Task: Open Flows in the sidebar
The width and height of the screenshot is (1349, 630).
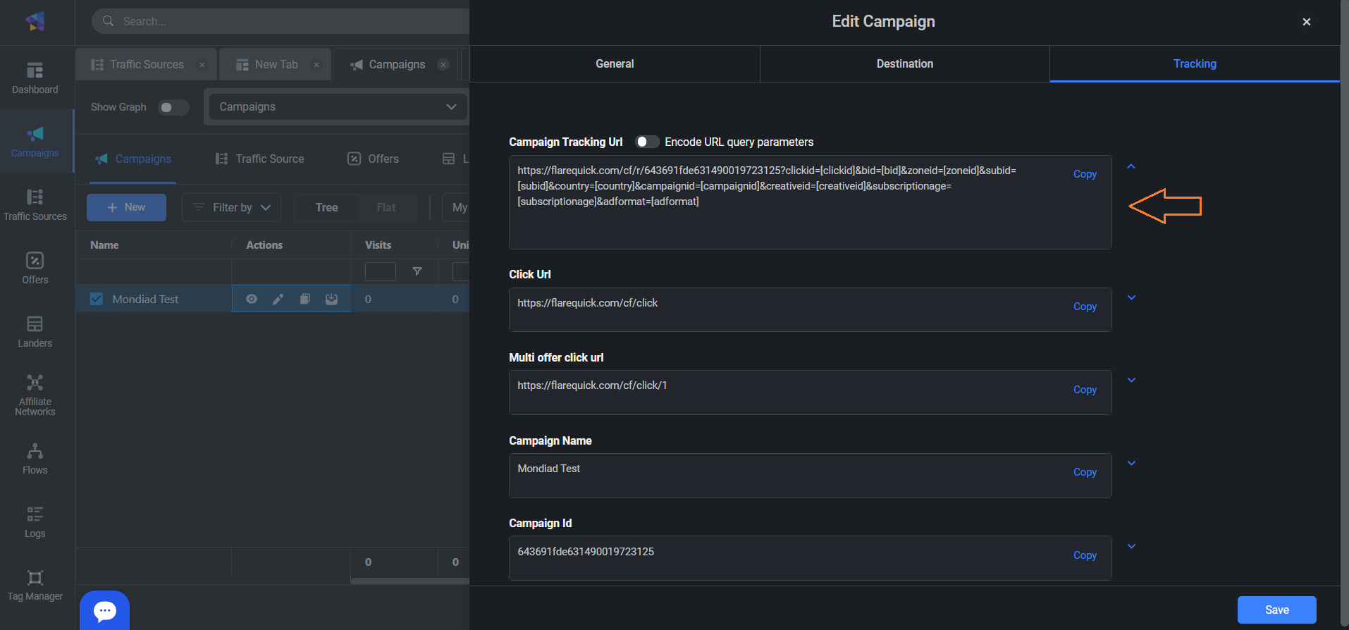Action: [35, 459]
